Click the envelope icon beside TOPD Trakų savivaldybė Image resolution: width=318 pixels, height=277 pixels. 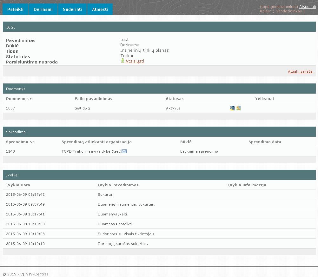(124, 151)
